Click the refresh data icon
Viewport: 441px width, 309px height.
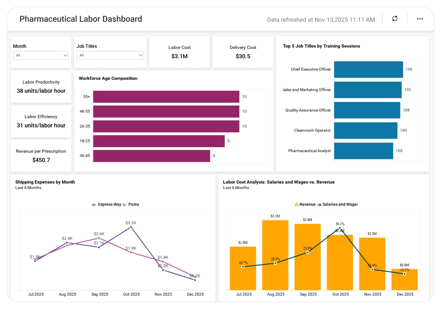(395, 19)
